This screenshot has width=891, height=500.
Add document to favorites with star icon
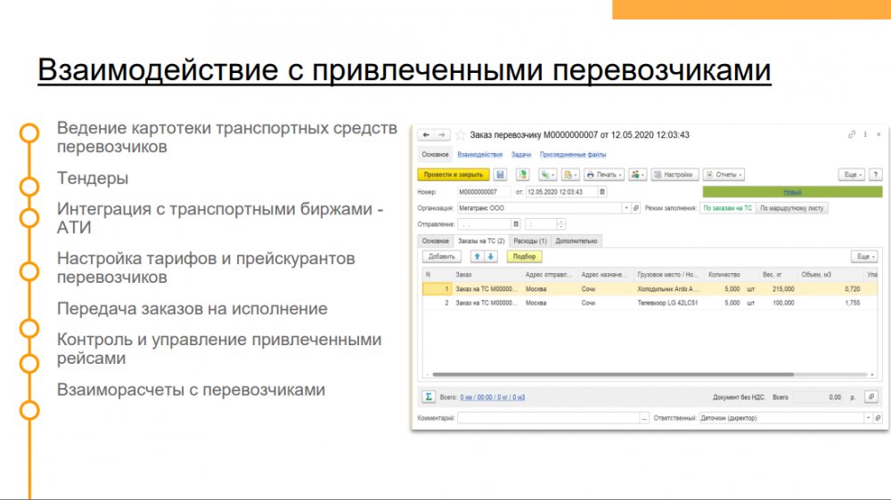460,135
